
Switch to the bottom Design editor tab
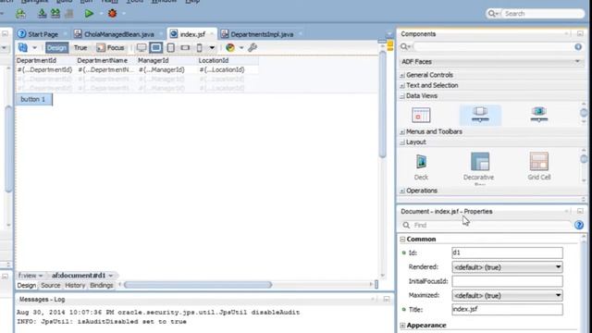coord(27,286)
